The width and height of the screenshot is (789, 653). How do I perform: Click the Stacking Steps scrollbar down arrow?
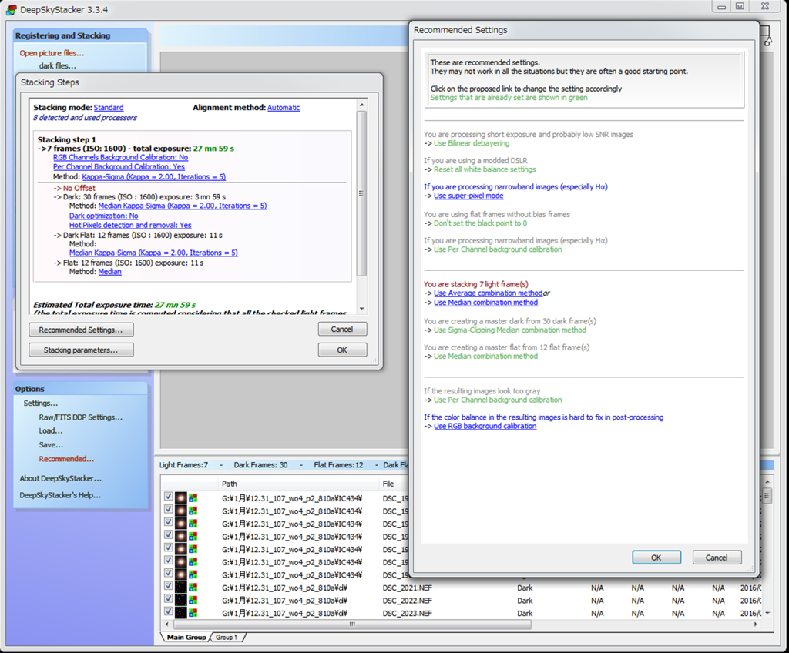click(x=361, y=309)
